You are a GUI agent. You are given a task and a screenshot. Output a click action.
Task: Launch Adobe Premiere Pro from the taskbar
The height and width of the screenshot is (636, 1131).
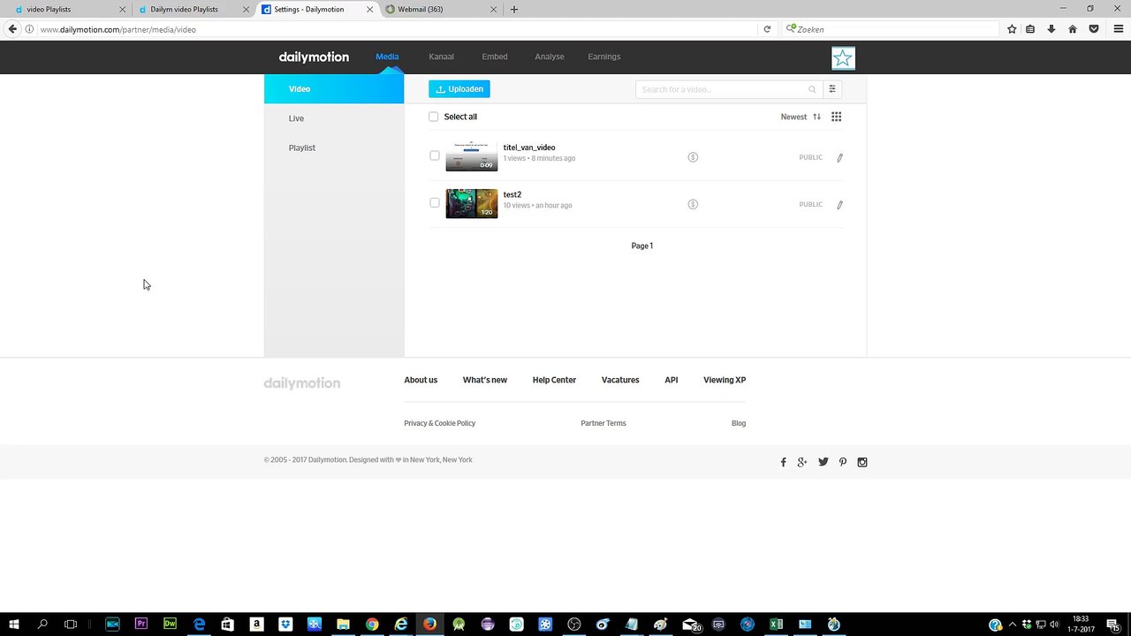tap(141, 625)
